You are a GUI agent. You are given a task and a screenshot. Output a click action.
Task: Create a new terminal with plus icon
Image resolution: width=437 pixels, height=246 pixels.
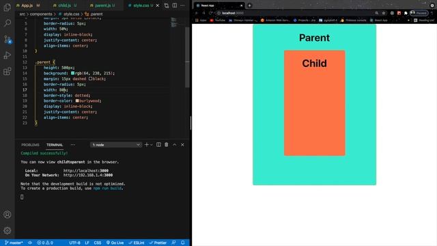(147, 144)
